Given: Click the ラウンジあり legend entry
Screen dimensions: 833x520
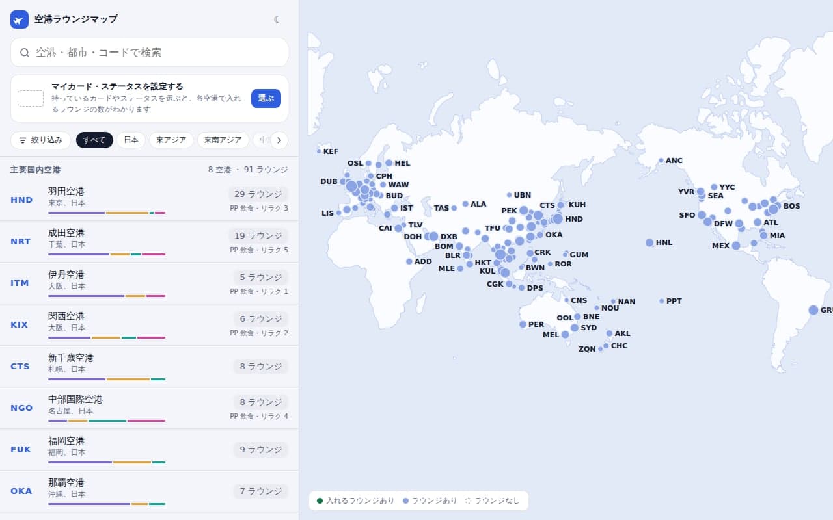Looking at the screenshot, I should pos(430,500).
